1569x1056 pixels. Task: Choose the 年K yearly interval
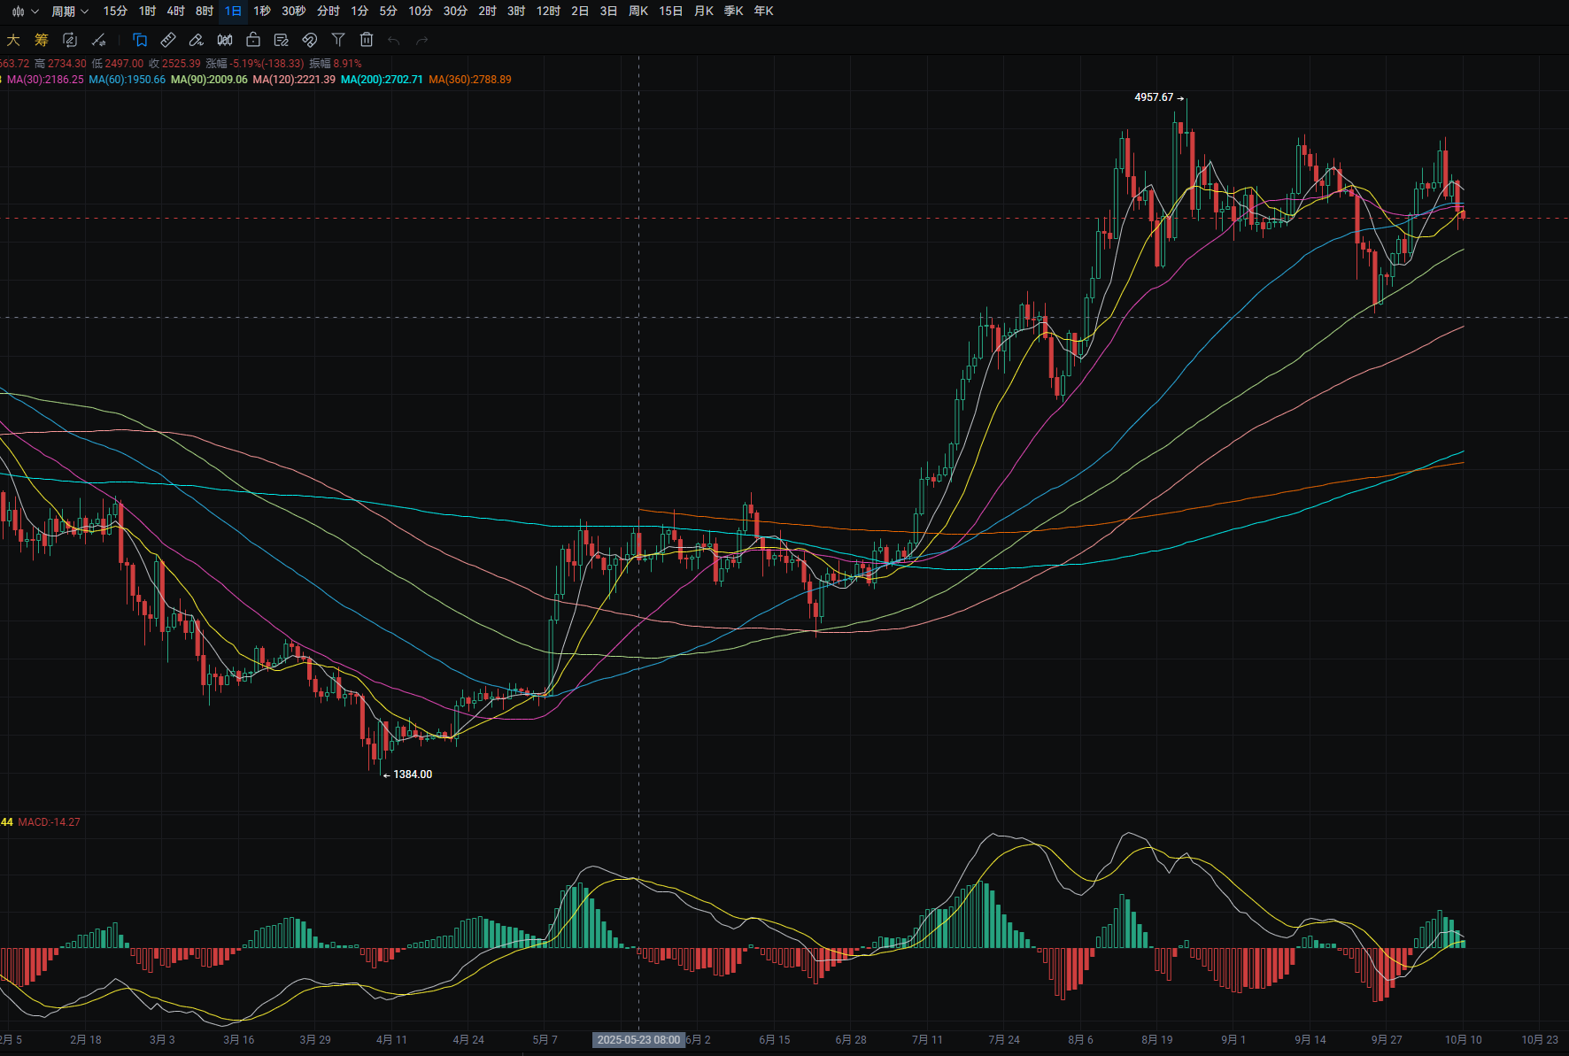(763, 12)
